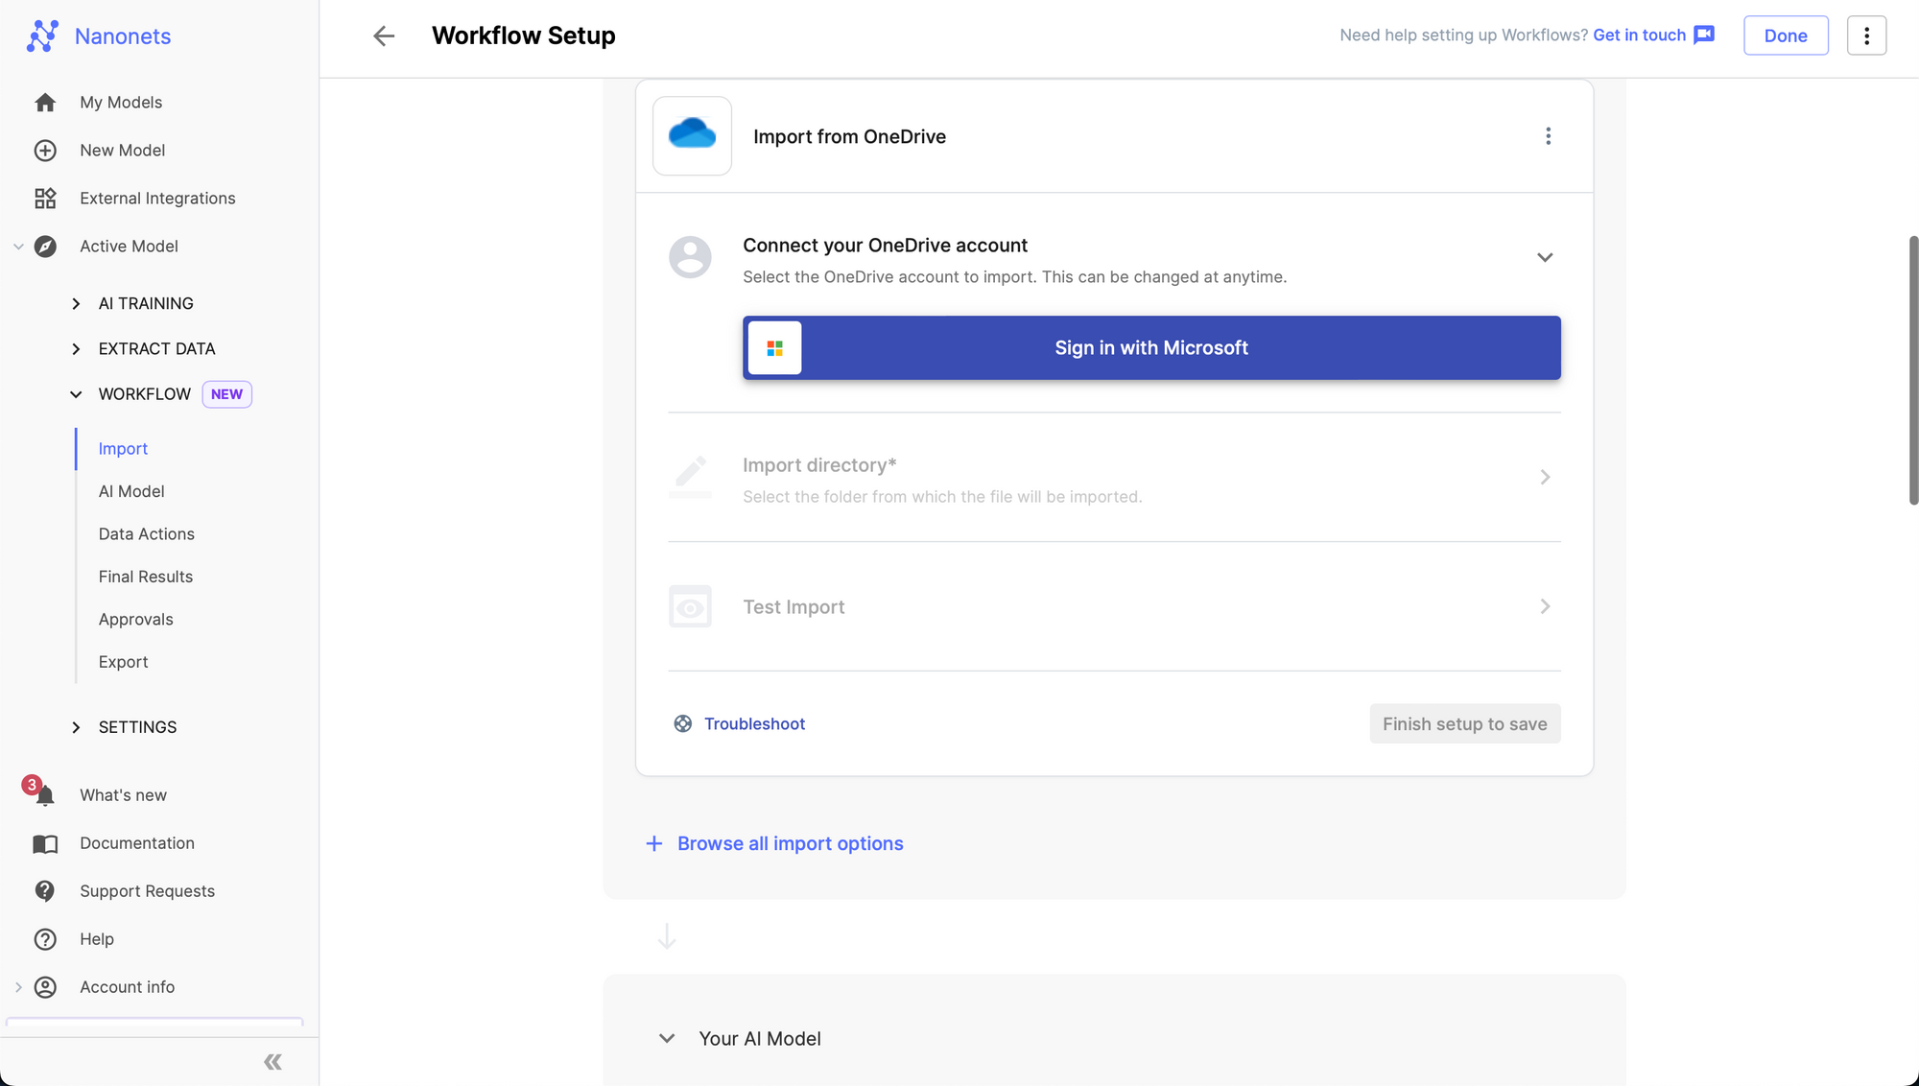Select Export in the workflow menu
This screenshot has height=1086, width=1919.
(x=123, y=662)
